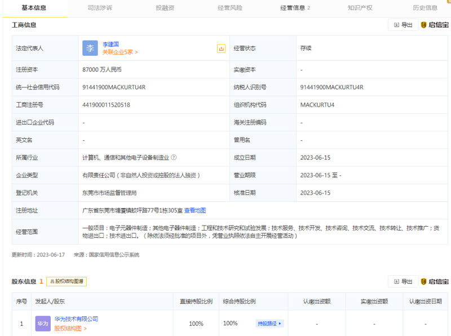Expand 关联企业5家 under legal representative
Screen dimensions: 451x336
[120, 52]
